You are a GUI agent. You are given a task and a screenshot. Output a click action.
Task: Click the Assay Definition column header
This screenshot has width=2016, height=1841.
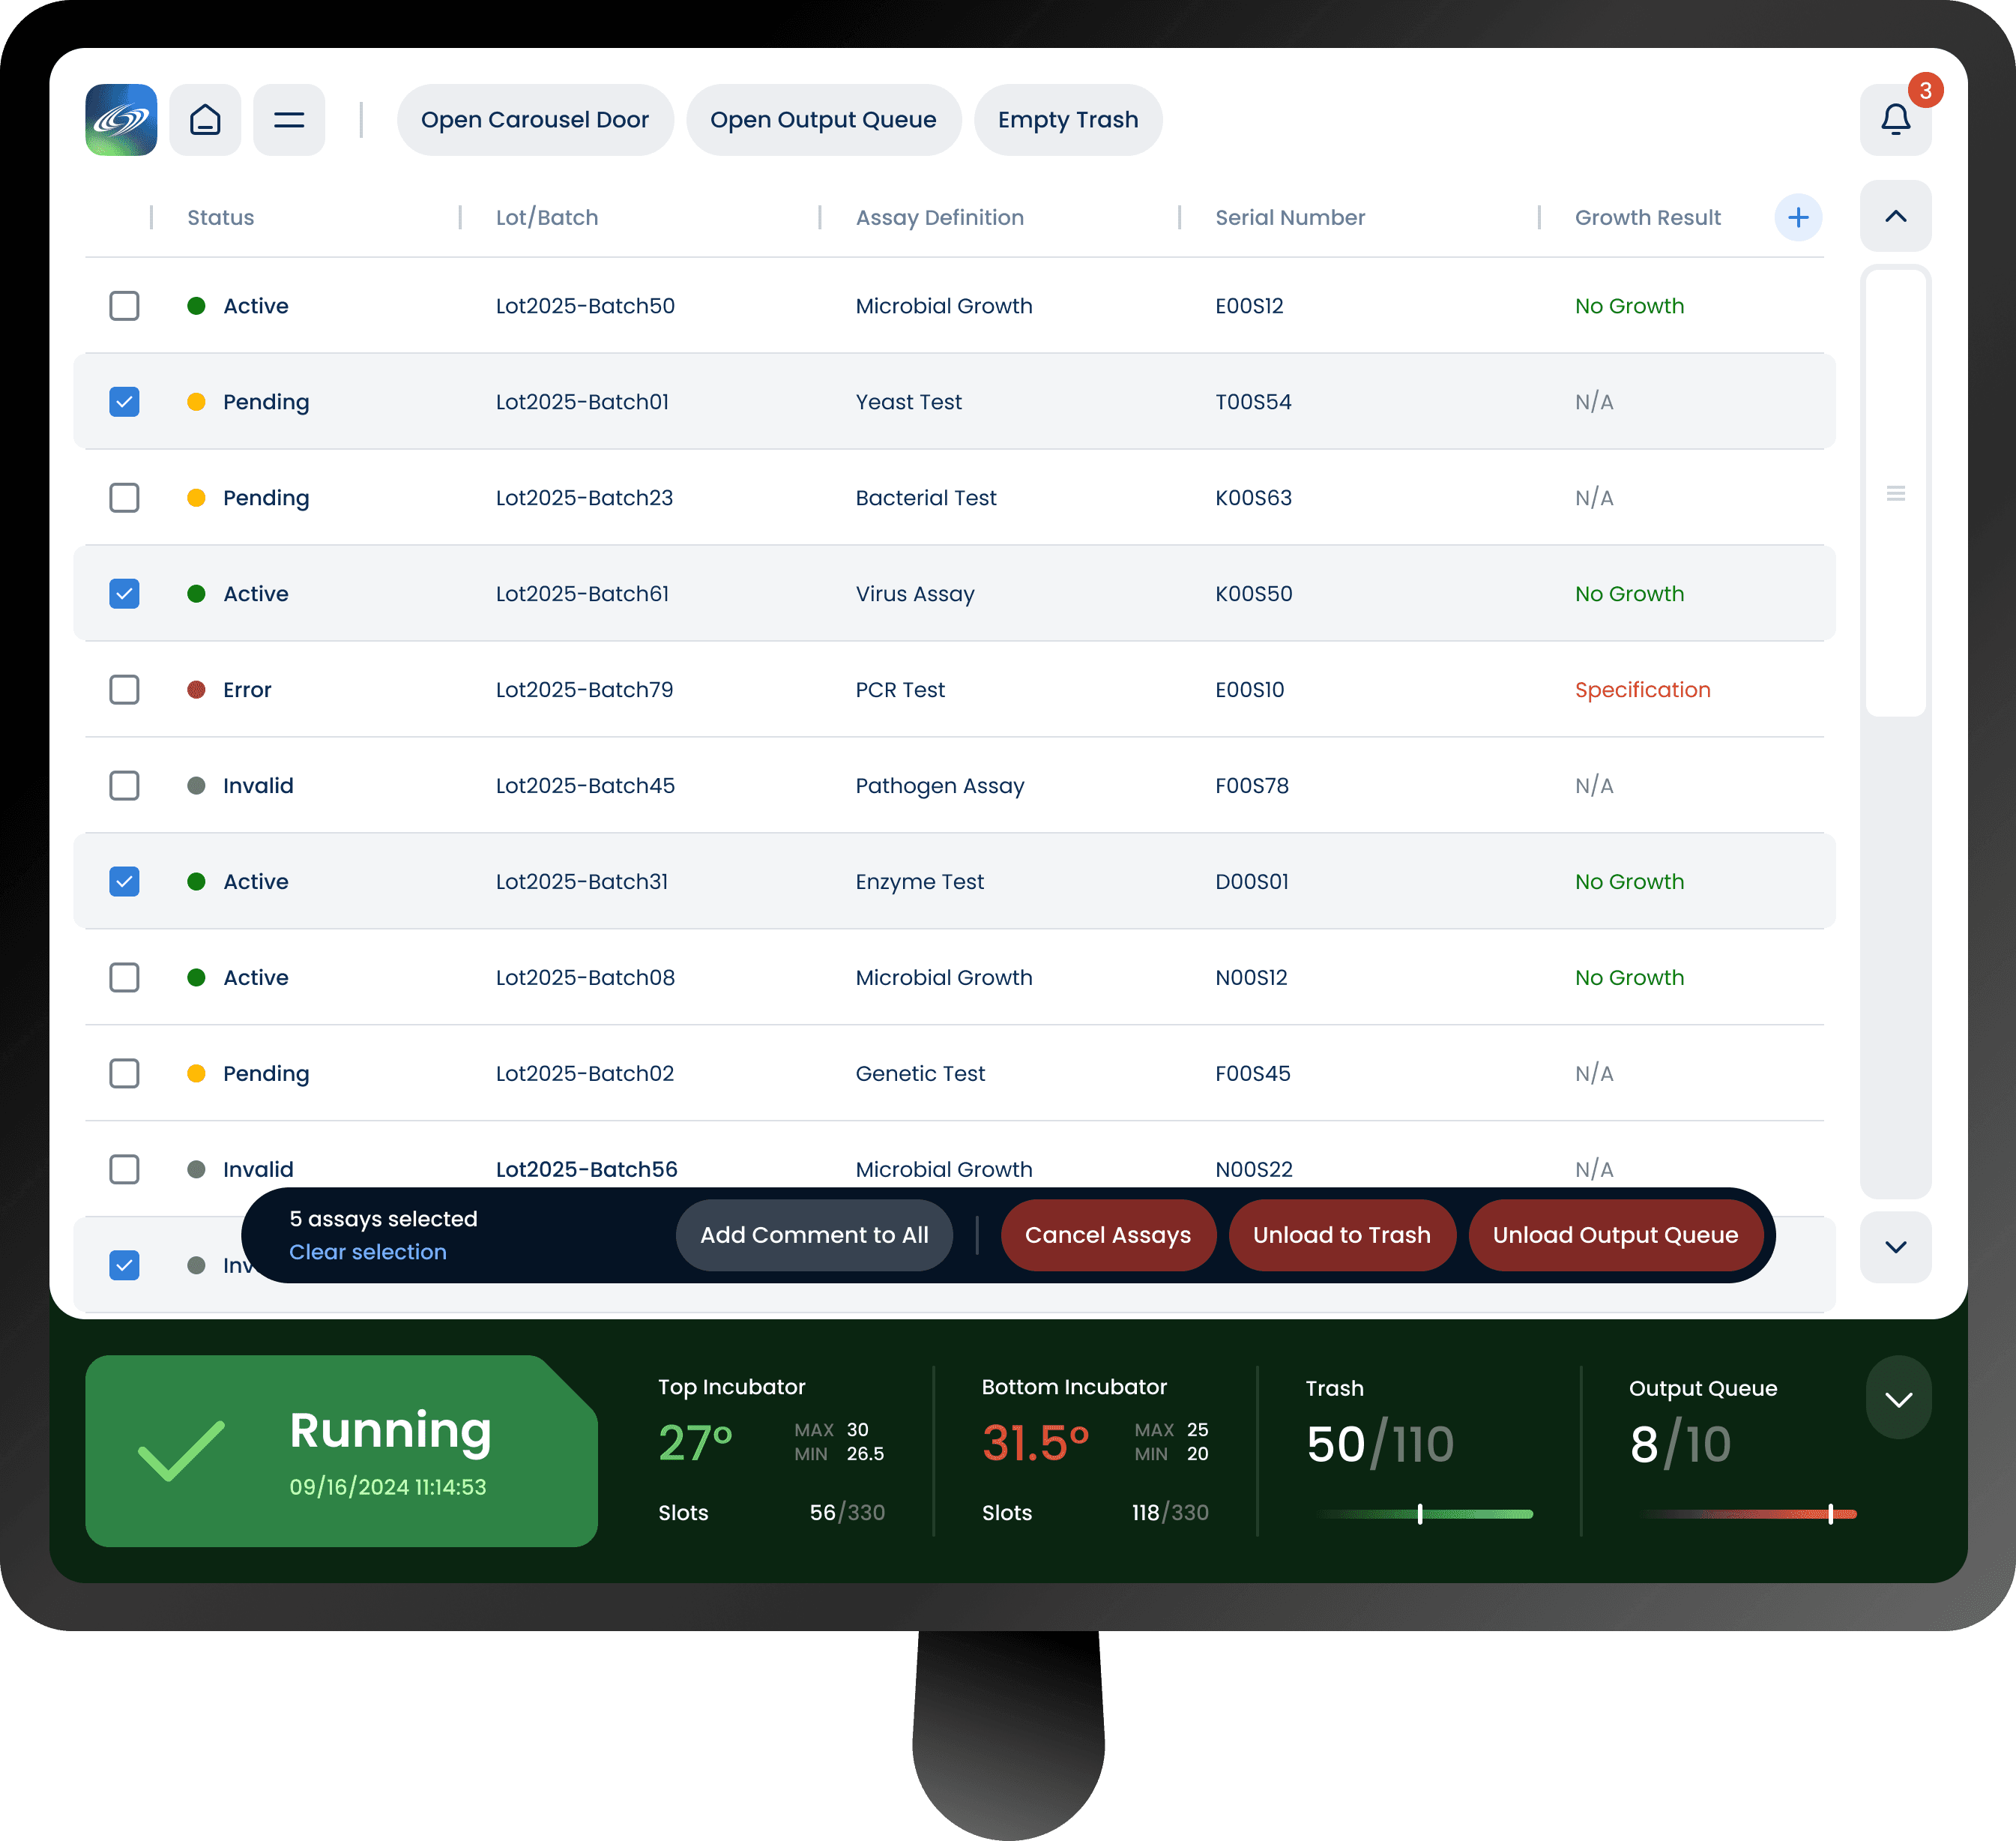click(939, 217)
